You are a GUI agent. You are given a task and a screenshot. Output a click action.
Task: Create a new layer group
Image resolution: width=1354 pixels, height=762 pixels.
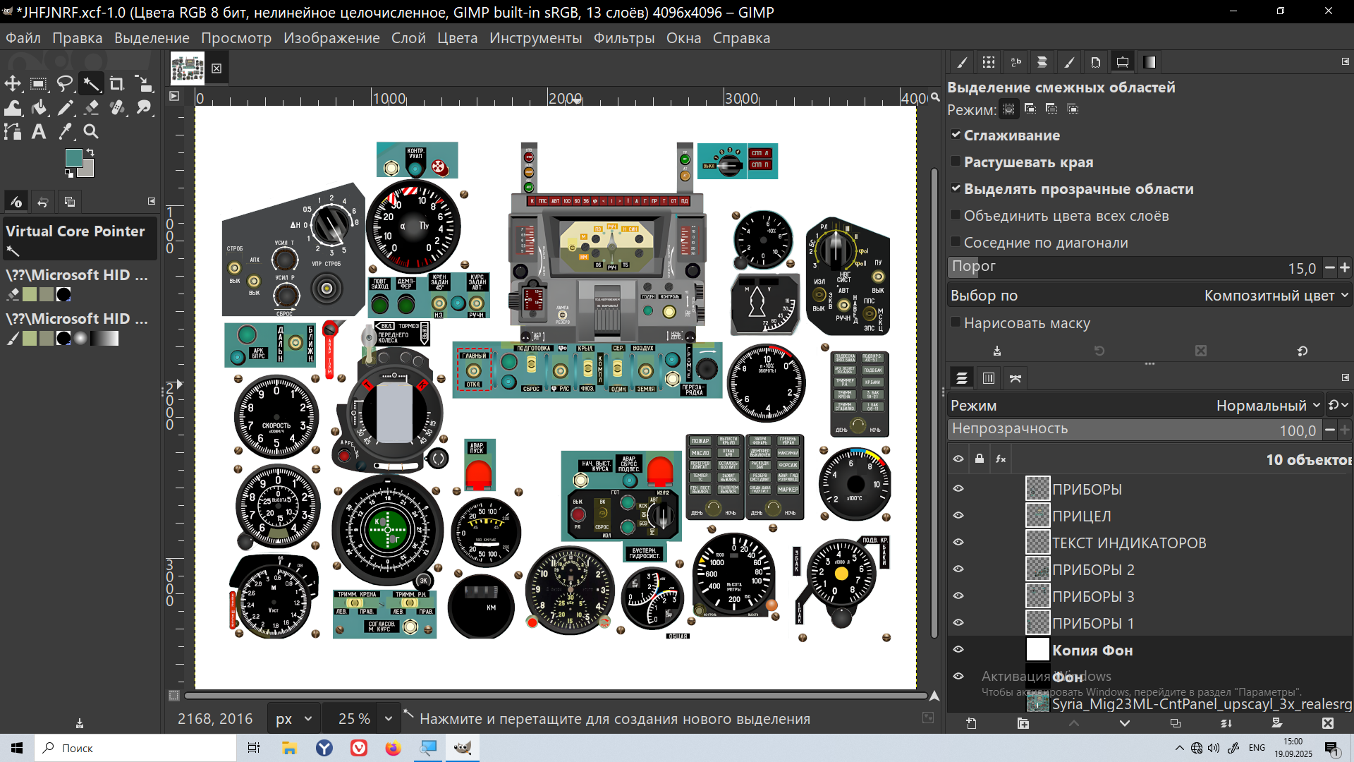click(1023, 723)
